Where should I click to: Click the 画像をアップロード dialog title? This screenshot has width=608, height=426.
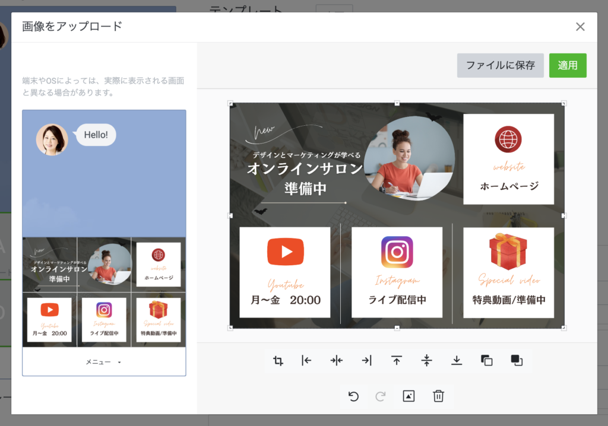click(x=72, y=26)
